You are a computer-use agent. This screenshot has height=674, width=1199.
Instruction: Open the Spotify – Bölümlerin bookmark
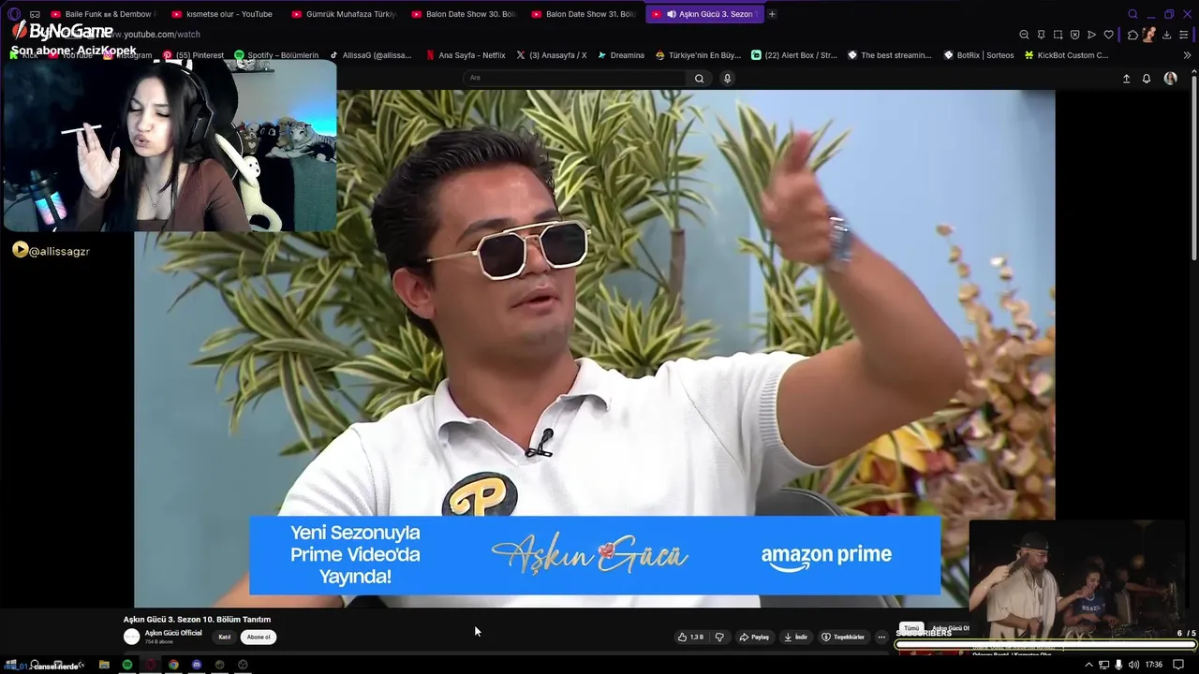coord(276,55)
